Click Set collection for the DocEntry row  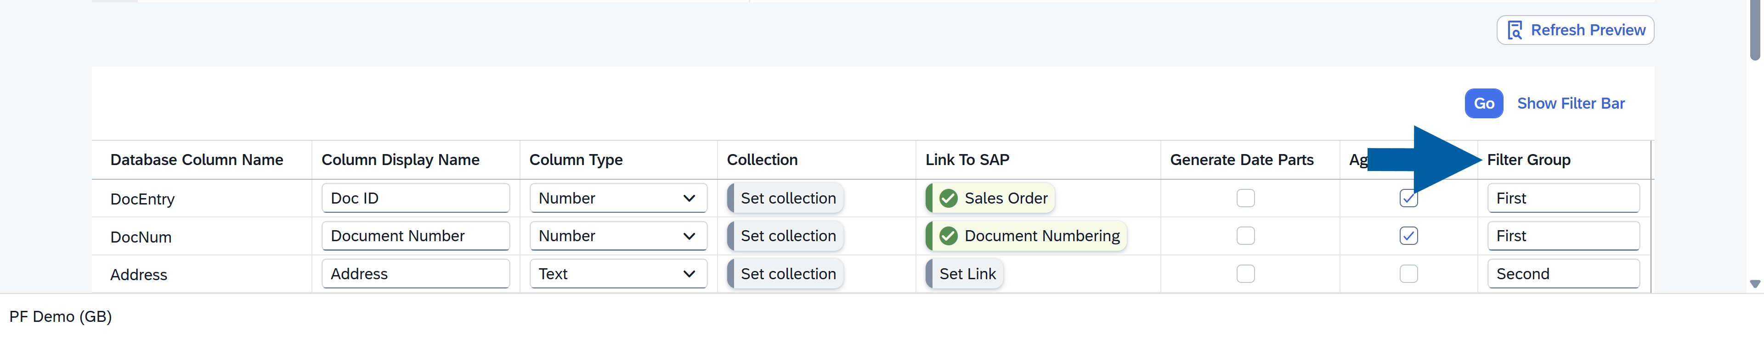pyautogui.click(x=787, y=198)
